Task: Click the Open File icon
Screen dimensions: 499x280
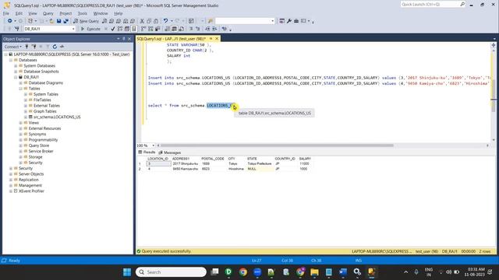Action: 51,21
